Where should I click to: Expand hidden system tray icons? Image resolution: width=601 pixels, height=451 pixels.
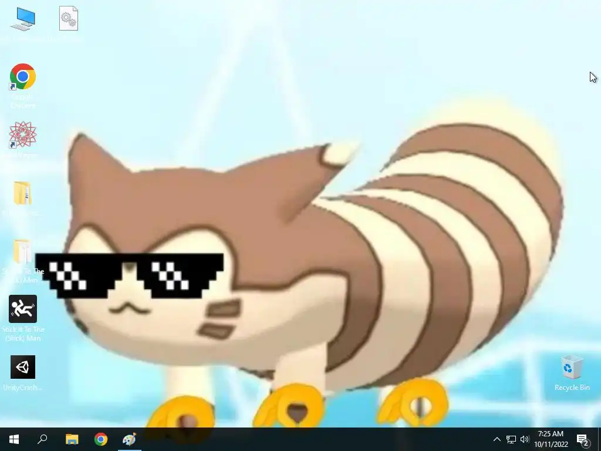(497, 439)
